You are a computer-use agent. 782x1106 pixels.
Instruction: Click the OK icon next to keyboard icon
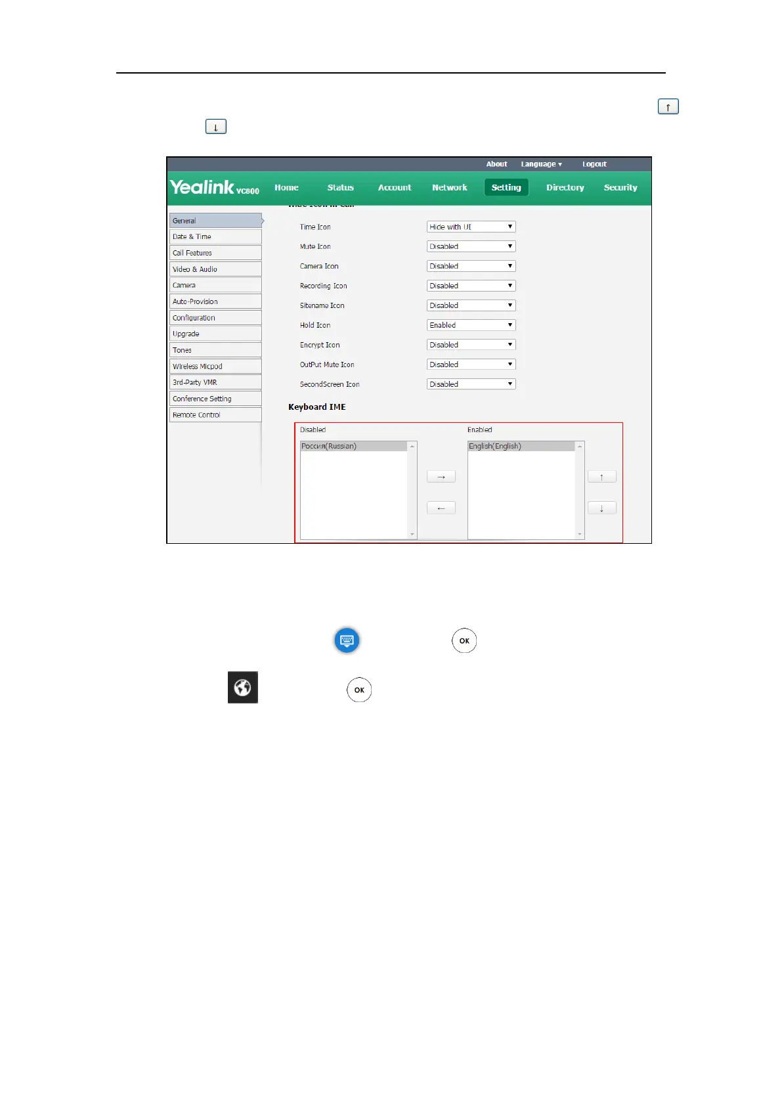point(464,640)
